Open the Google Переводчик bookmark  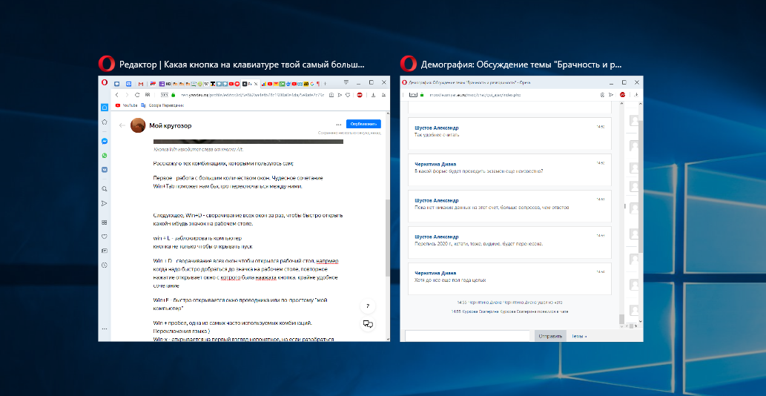[162, 105]
